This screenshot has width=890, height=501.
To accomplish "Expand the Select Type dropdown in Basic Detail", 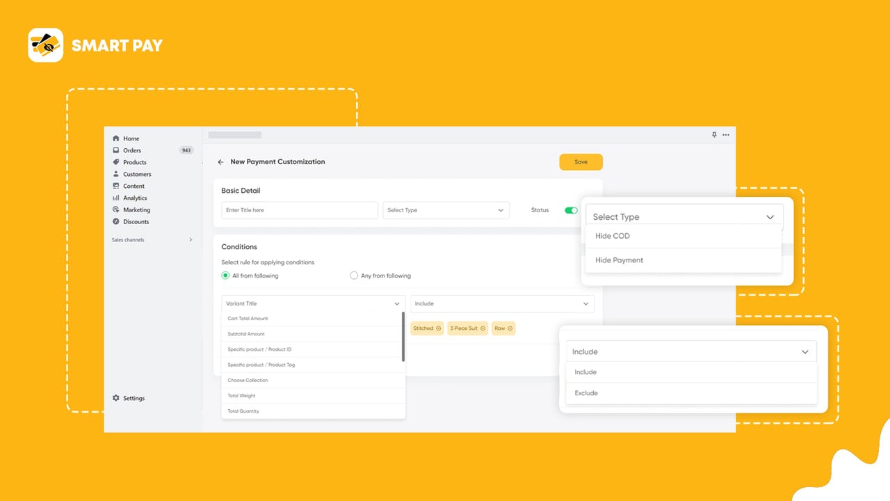I will (x=446, y=210).
